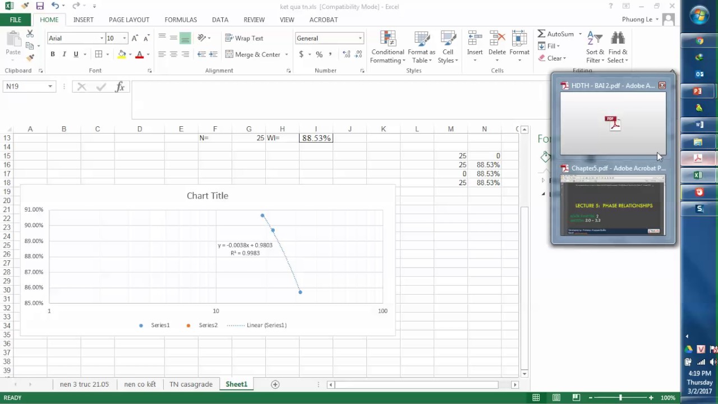Apply percent style to the cell
This screenshot has width=718, height=404.
[x=319, y=54]
